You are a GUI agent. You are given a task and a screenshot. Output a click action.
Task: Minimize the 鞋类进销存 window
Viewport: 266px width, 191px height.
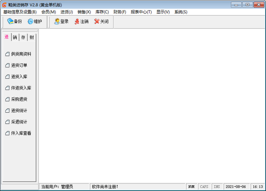click(x=236, y=5)
